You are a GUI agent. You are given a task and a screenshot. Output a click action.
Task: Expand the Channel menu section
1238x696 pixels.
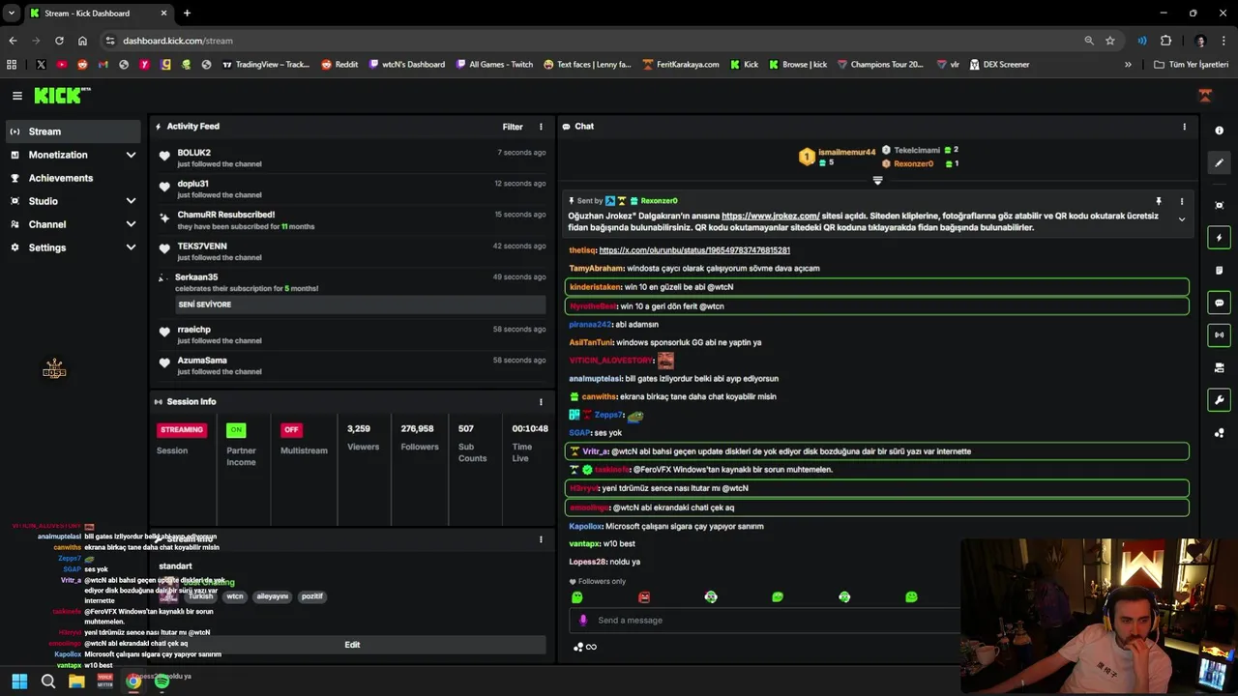(74, 224)
